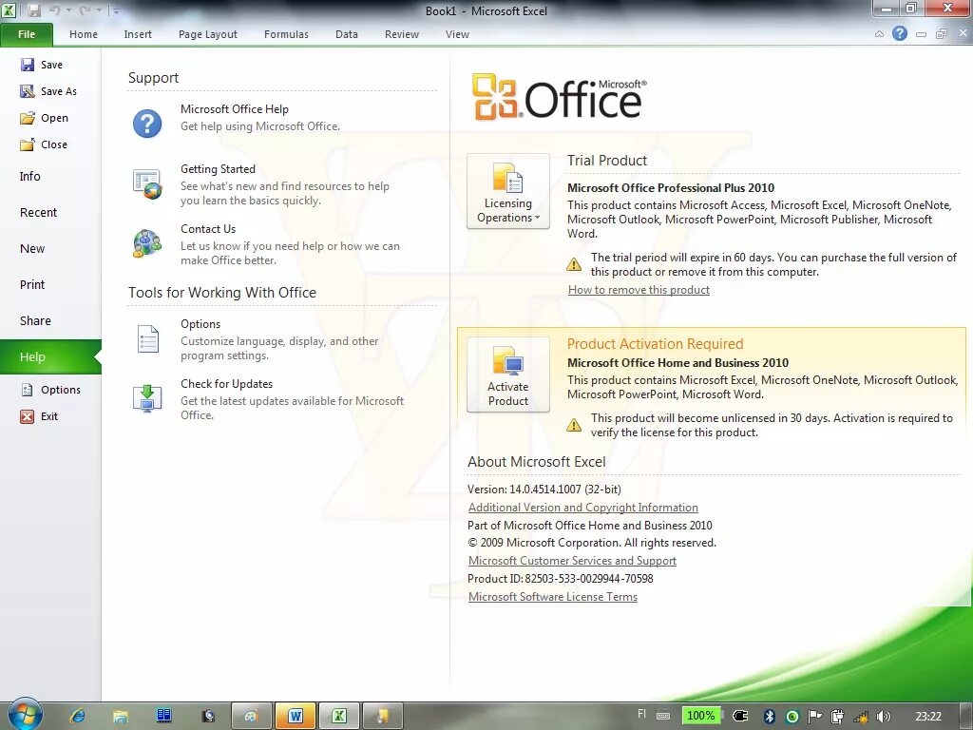Open a workbook via the Open command
The width and height of the screenshot is (973, 730).
coord(44,118)
